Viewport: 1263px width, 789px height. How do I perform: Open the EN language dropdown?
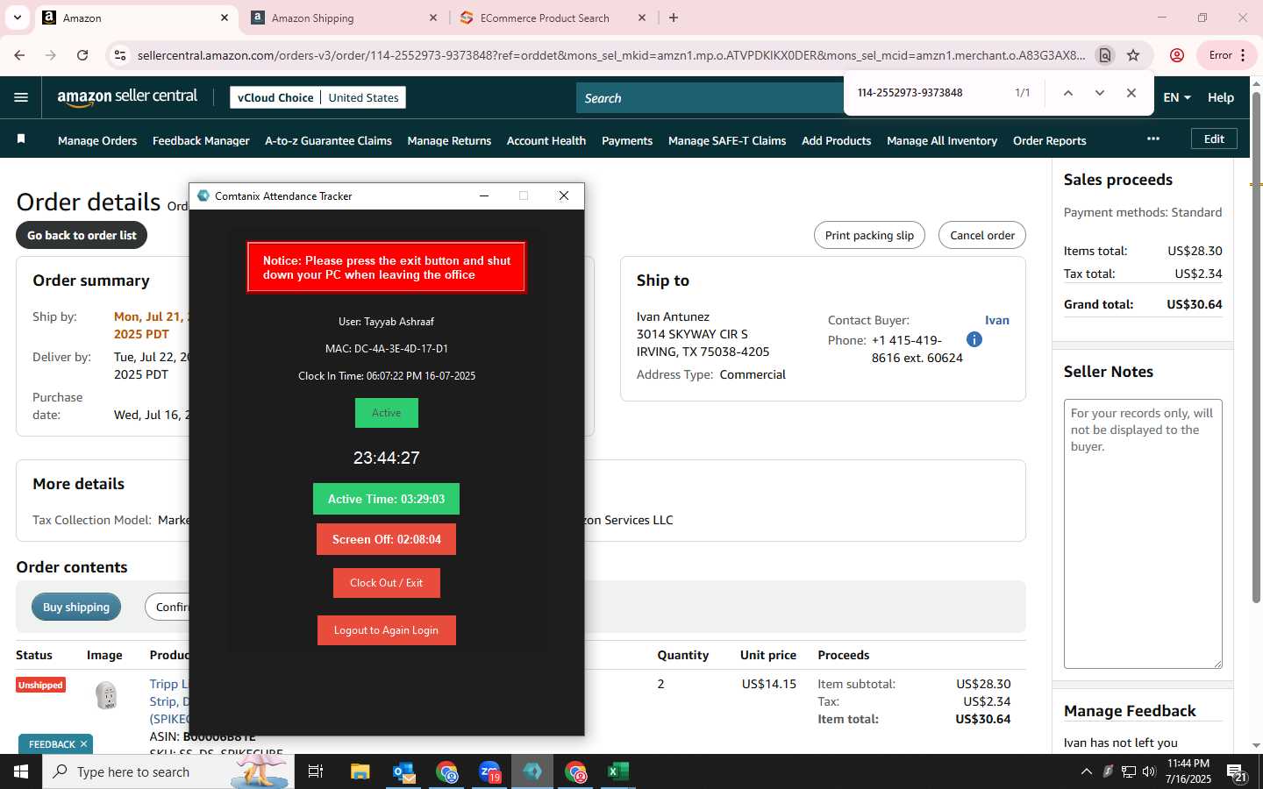(x=1177, y=97)
